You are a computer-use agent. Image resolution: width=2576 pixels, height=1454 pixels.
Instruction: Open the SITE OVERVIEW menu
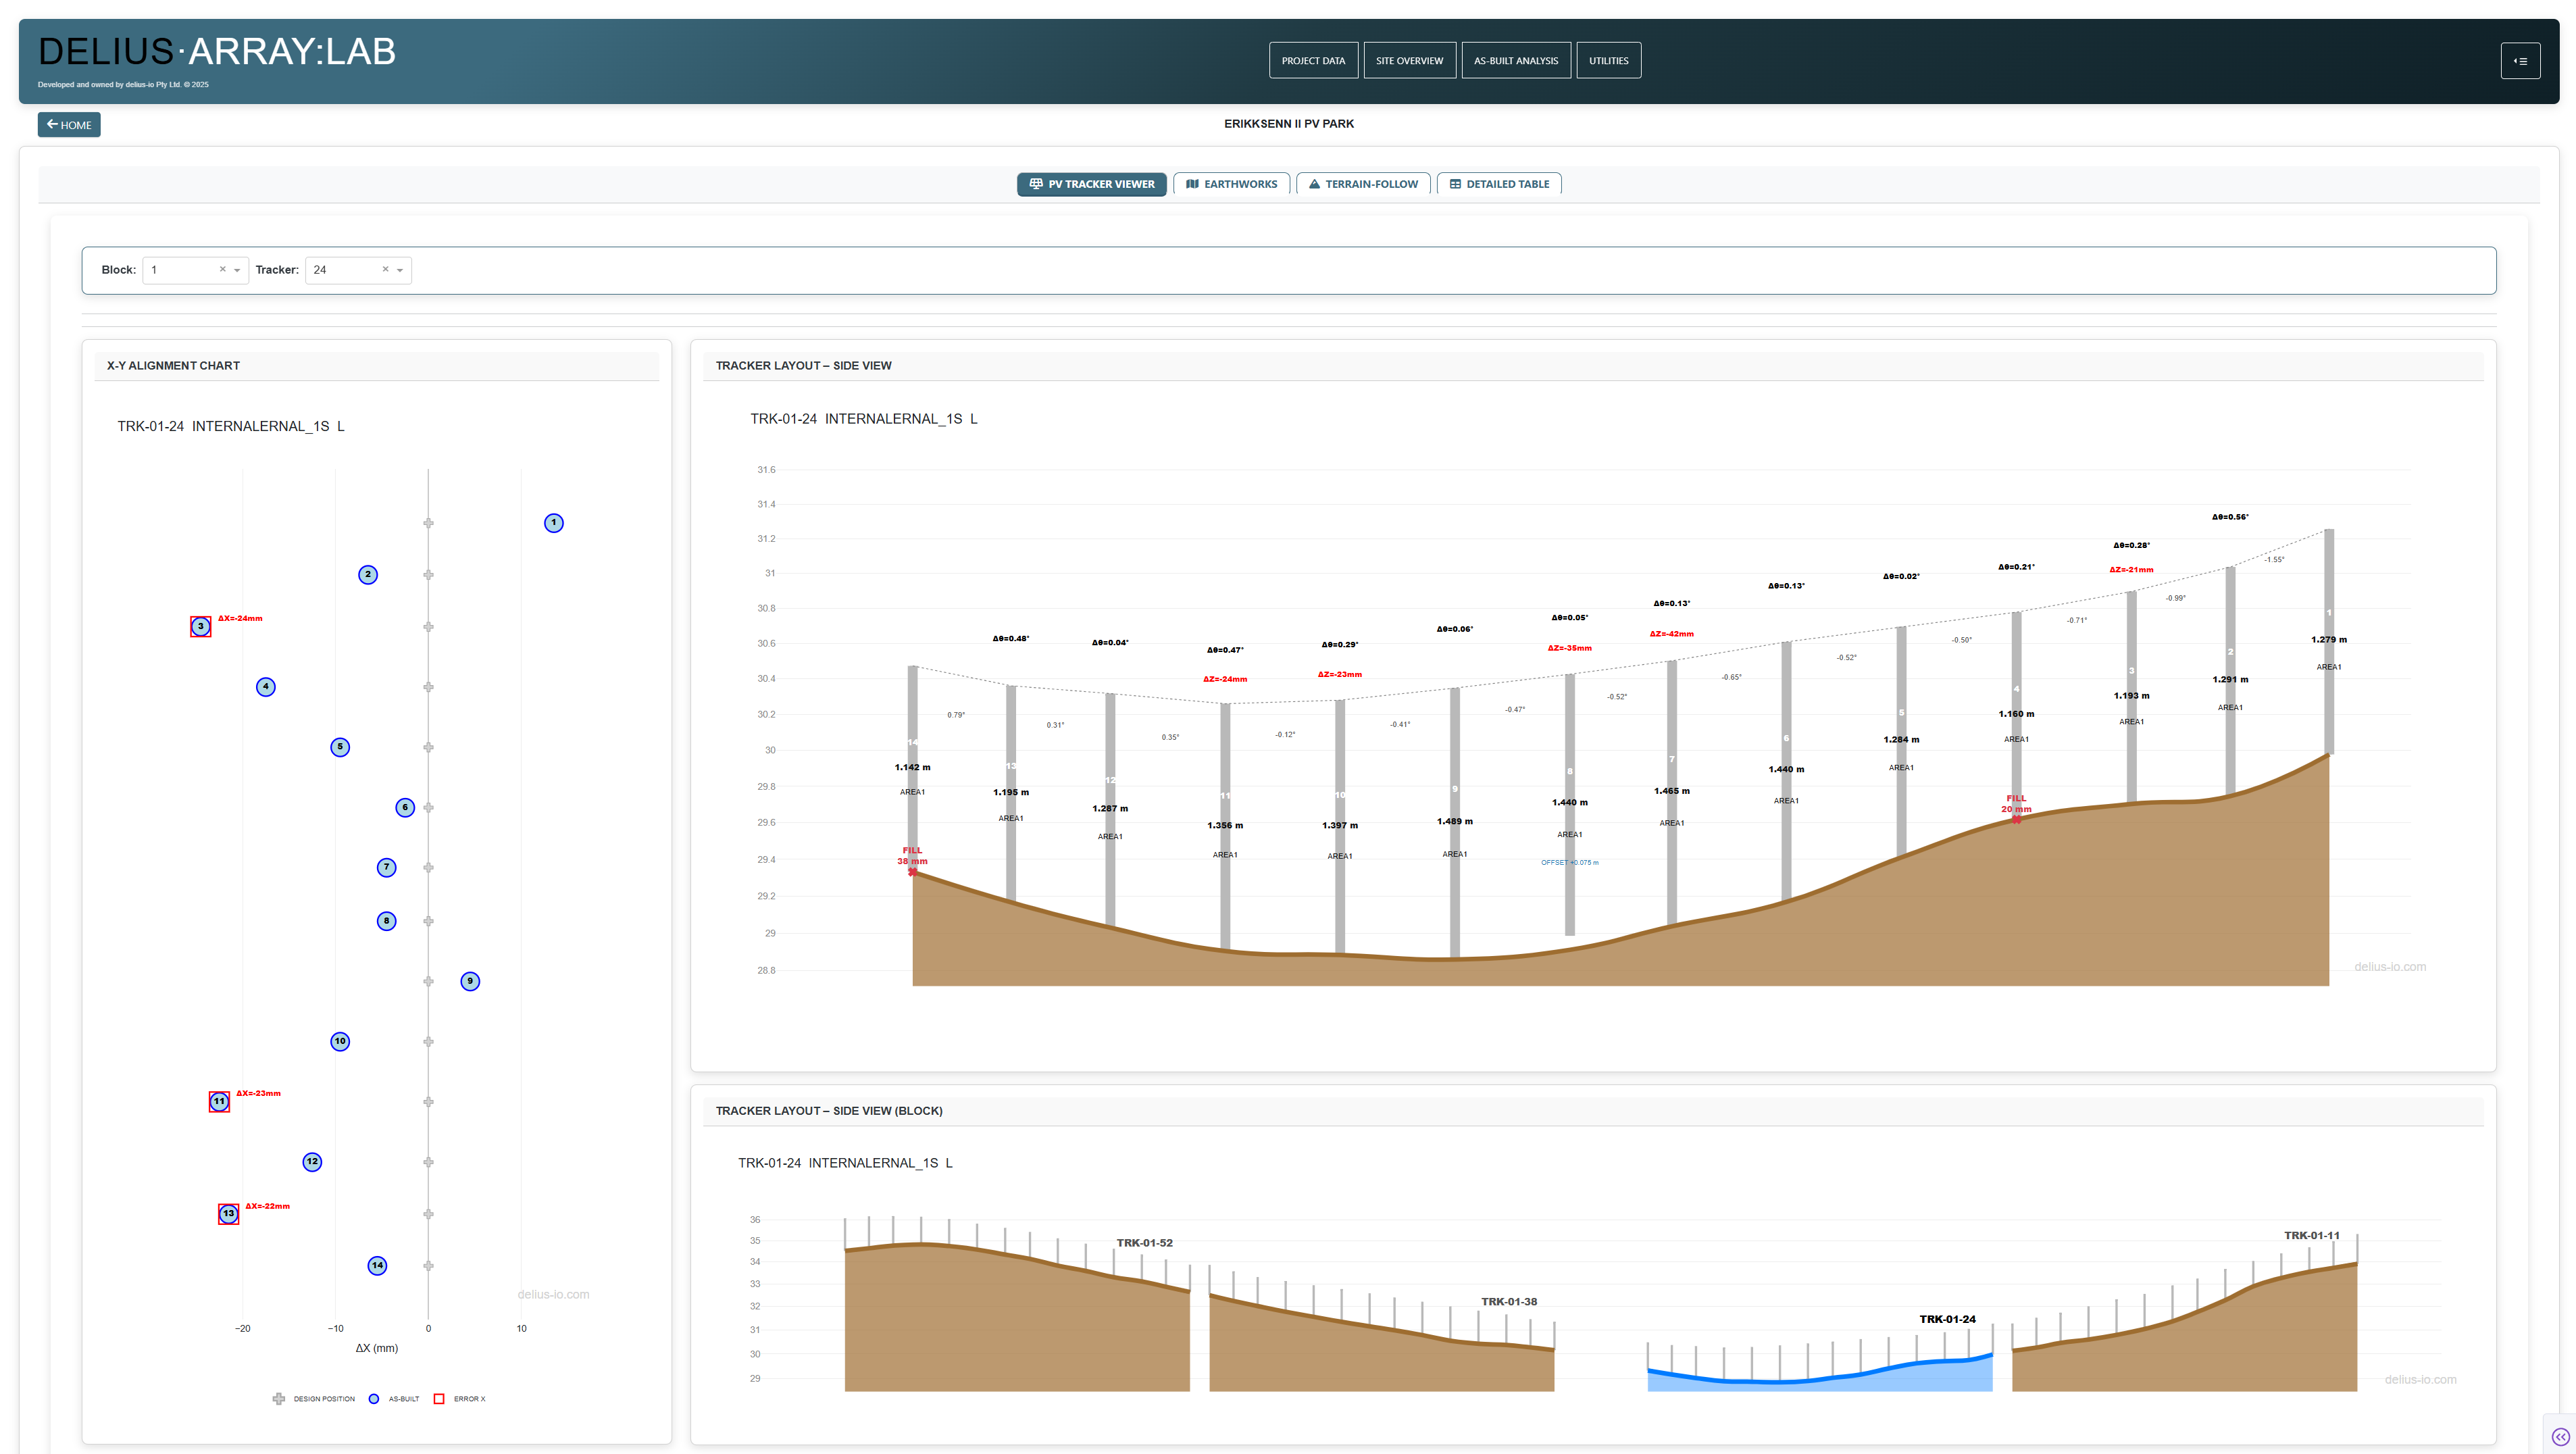[1409, 61]
